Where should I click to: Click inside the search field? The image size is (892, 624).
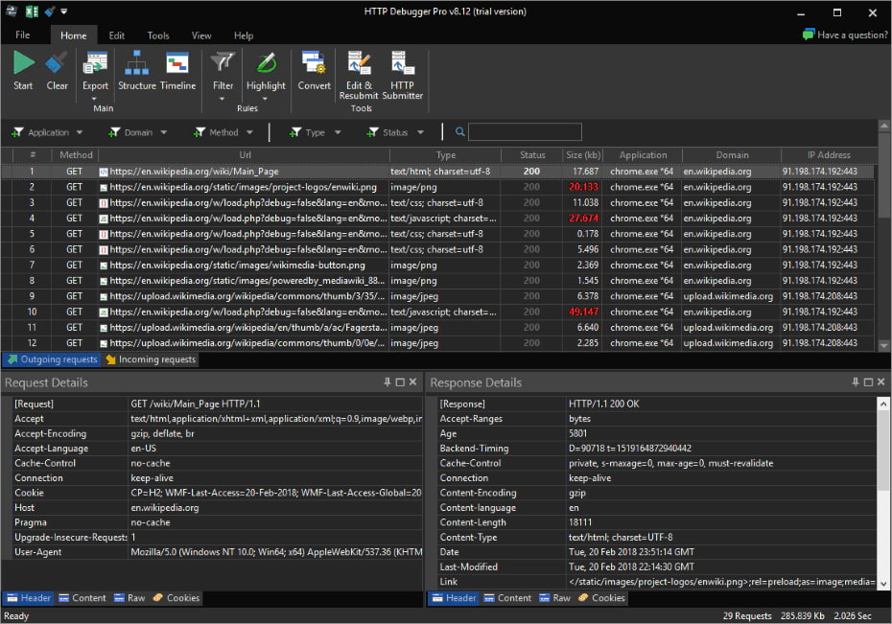(x=525, y=131)
